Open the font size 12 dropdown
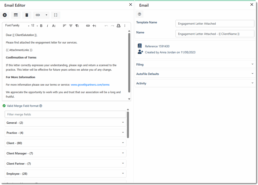This screenshot has width=258, height=185. pyautogui.click(x=34, y=25)
